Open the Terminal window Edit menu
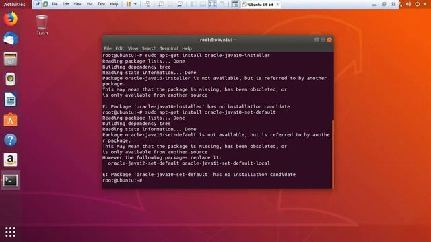The width and height of the screenshot is (431, 242). tap(119, 48)
